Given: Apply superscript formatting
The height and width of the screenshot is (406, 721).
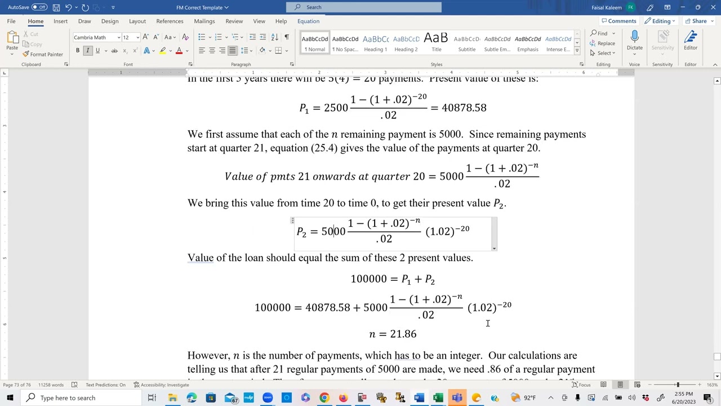Looking at the screenshot, I should (x=135, y=51).
